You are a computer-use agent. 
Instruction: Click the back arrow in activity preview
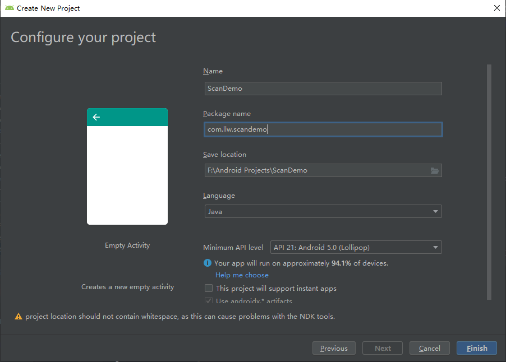tap(96, 117)
